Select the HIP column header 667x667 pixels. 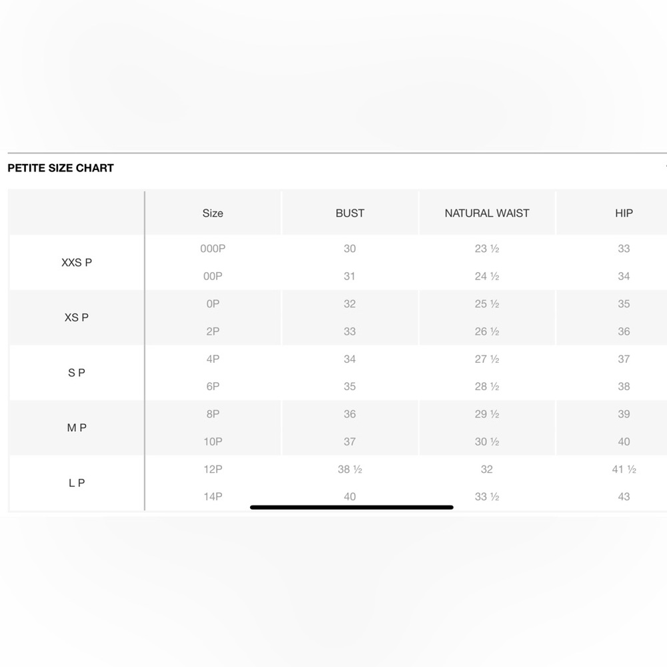click(624, 213)
